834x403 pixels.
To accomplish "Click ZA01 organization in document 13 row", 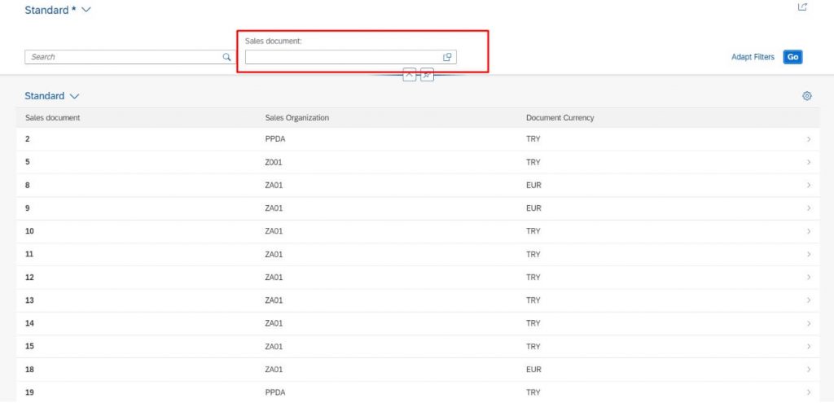I will tap(274, 300).
